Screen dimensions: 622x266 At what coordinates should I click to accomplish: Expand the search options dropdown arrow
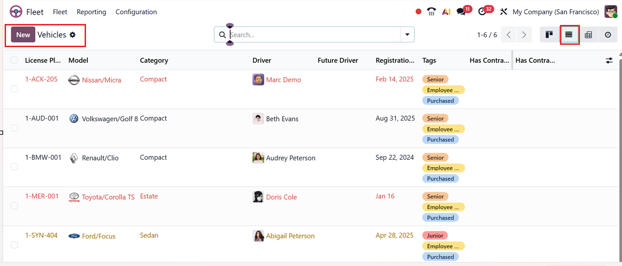tap(407, 35)
